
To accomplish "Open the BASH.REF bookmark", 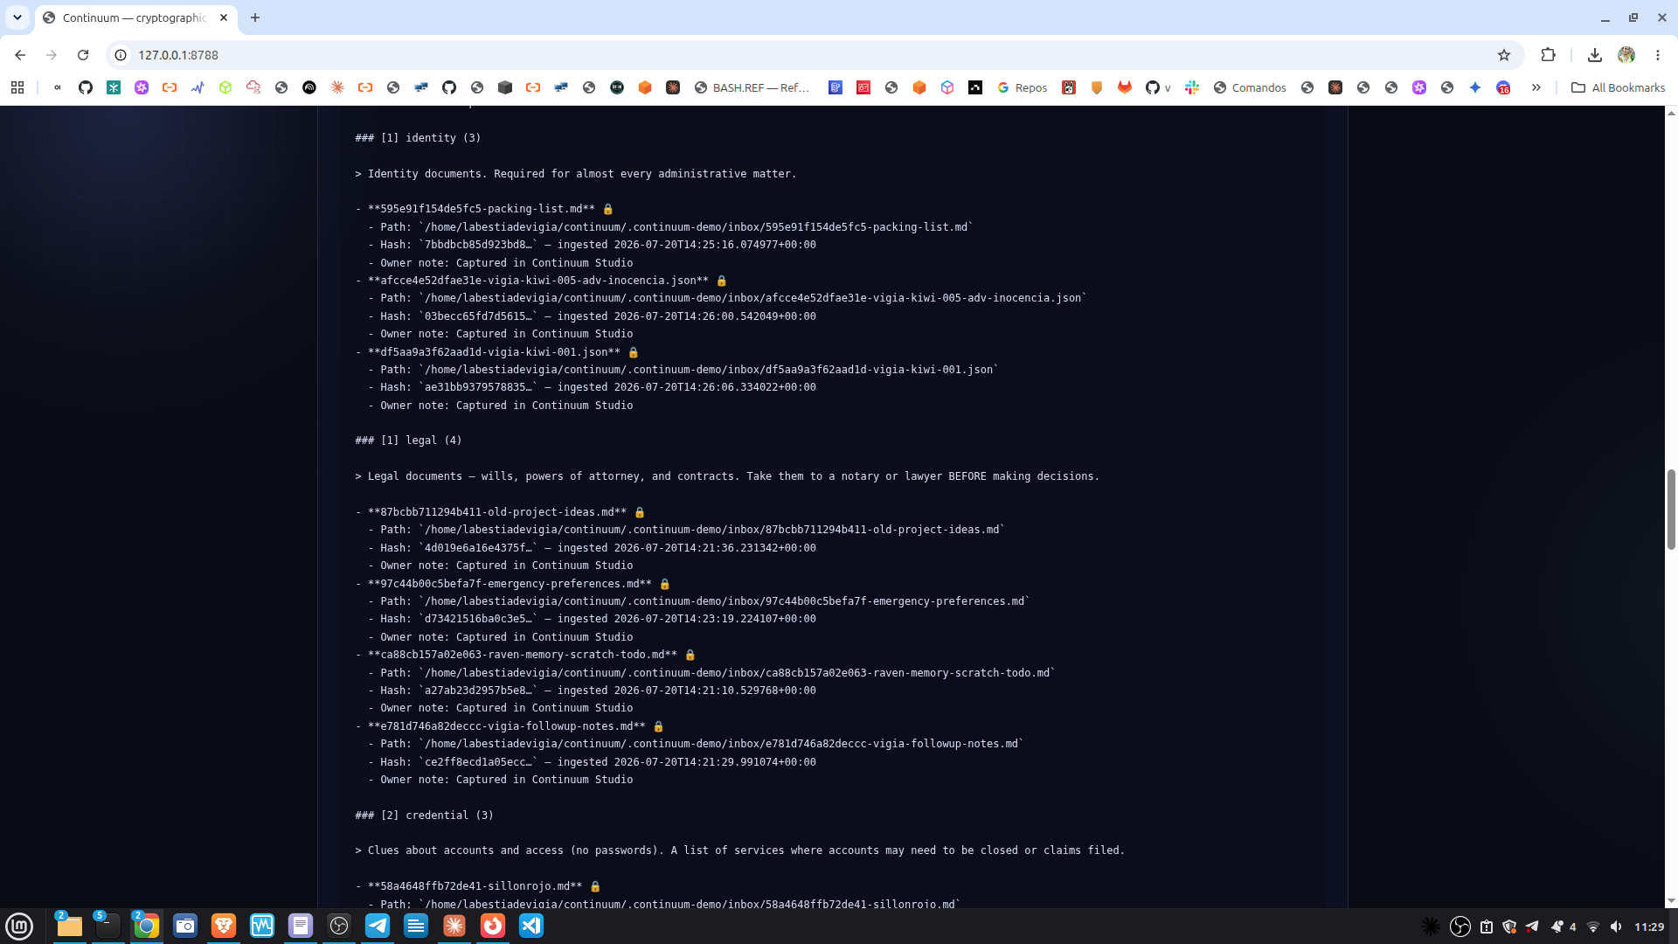I will tap(752, 87).
